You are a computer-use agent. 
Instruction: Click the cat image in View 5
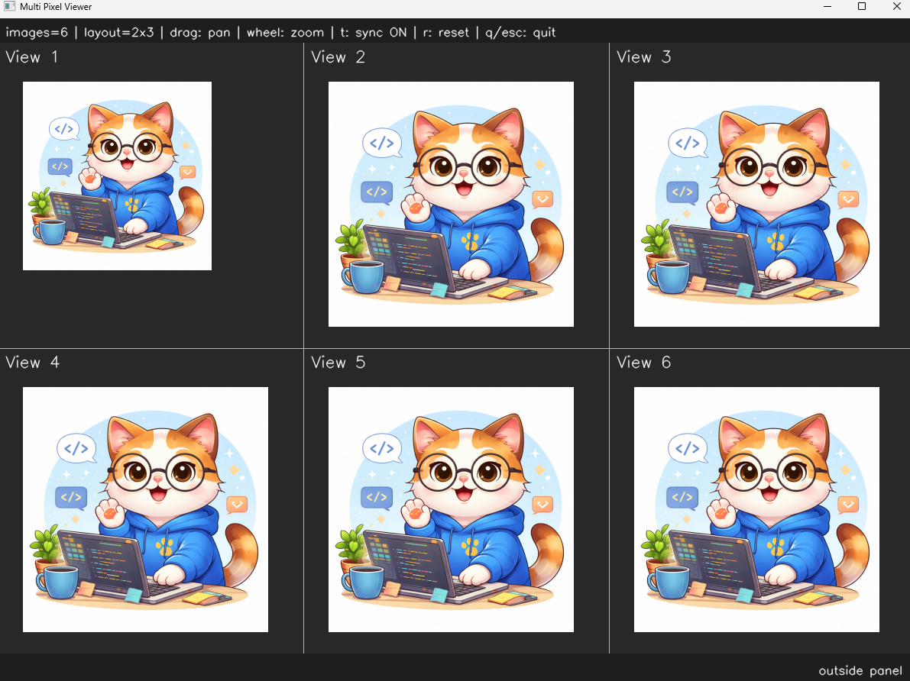click(451, 509)
